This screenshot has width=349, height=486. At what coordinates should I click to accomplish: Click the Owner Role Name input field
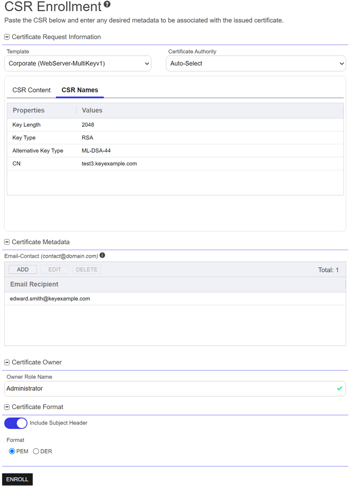pyautogui.click(x=169, y=389)
